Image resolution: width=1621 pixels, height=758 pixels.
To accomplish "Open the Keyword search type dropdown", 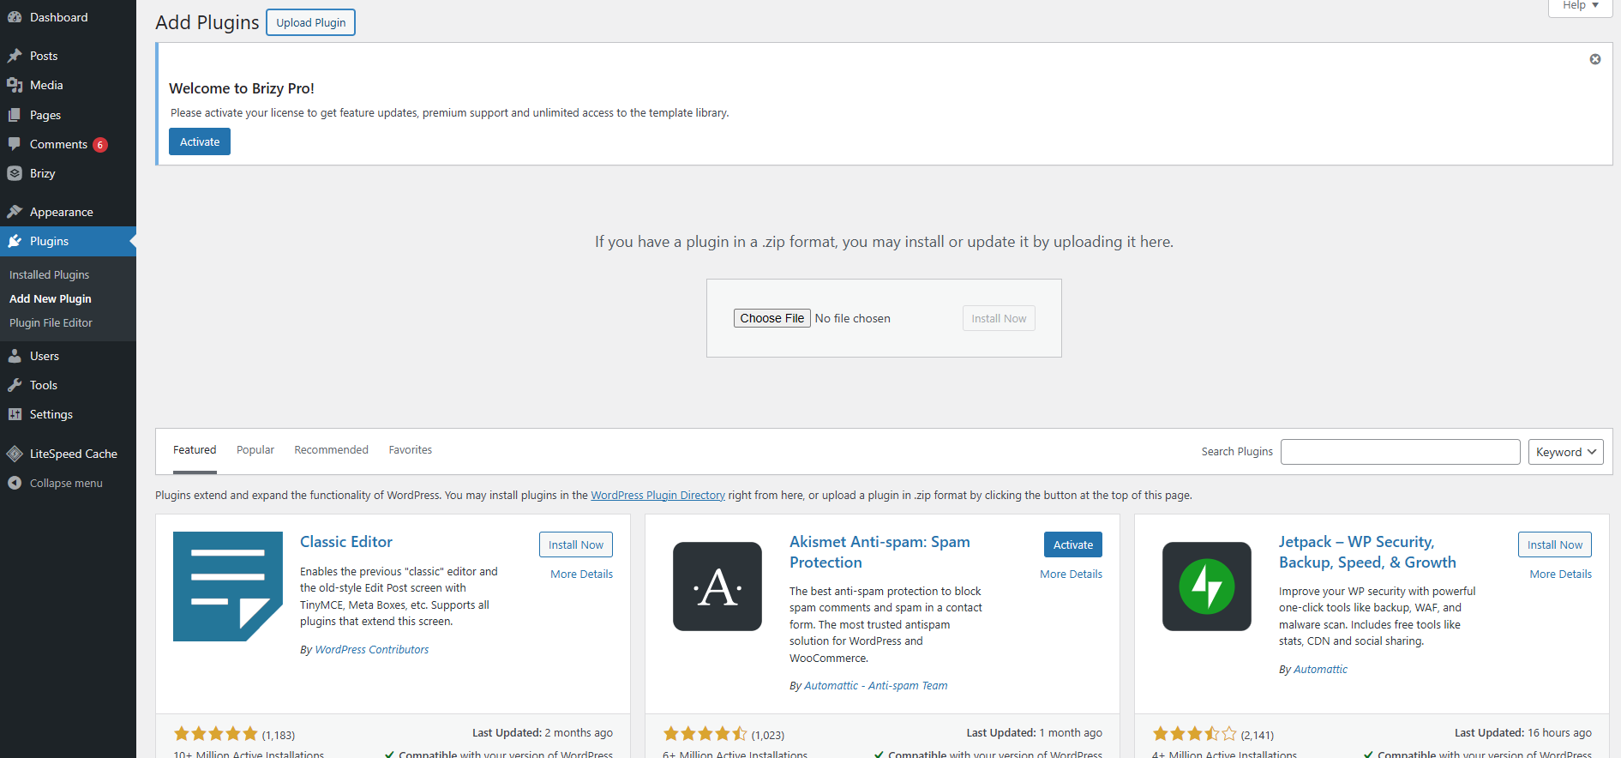I will [1566, 452].
